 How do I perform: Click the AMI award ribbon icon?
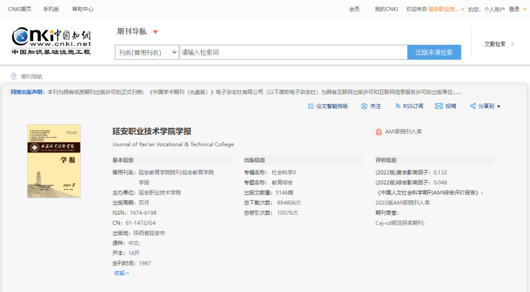click(x=379, y=132)
